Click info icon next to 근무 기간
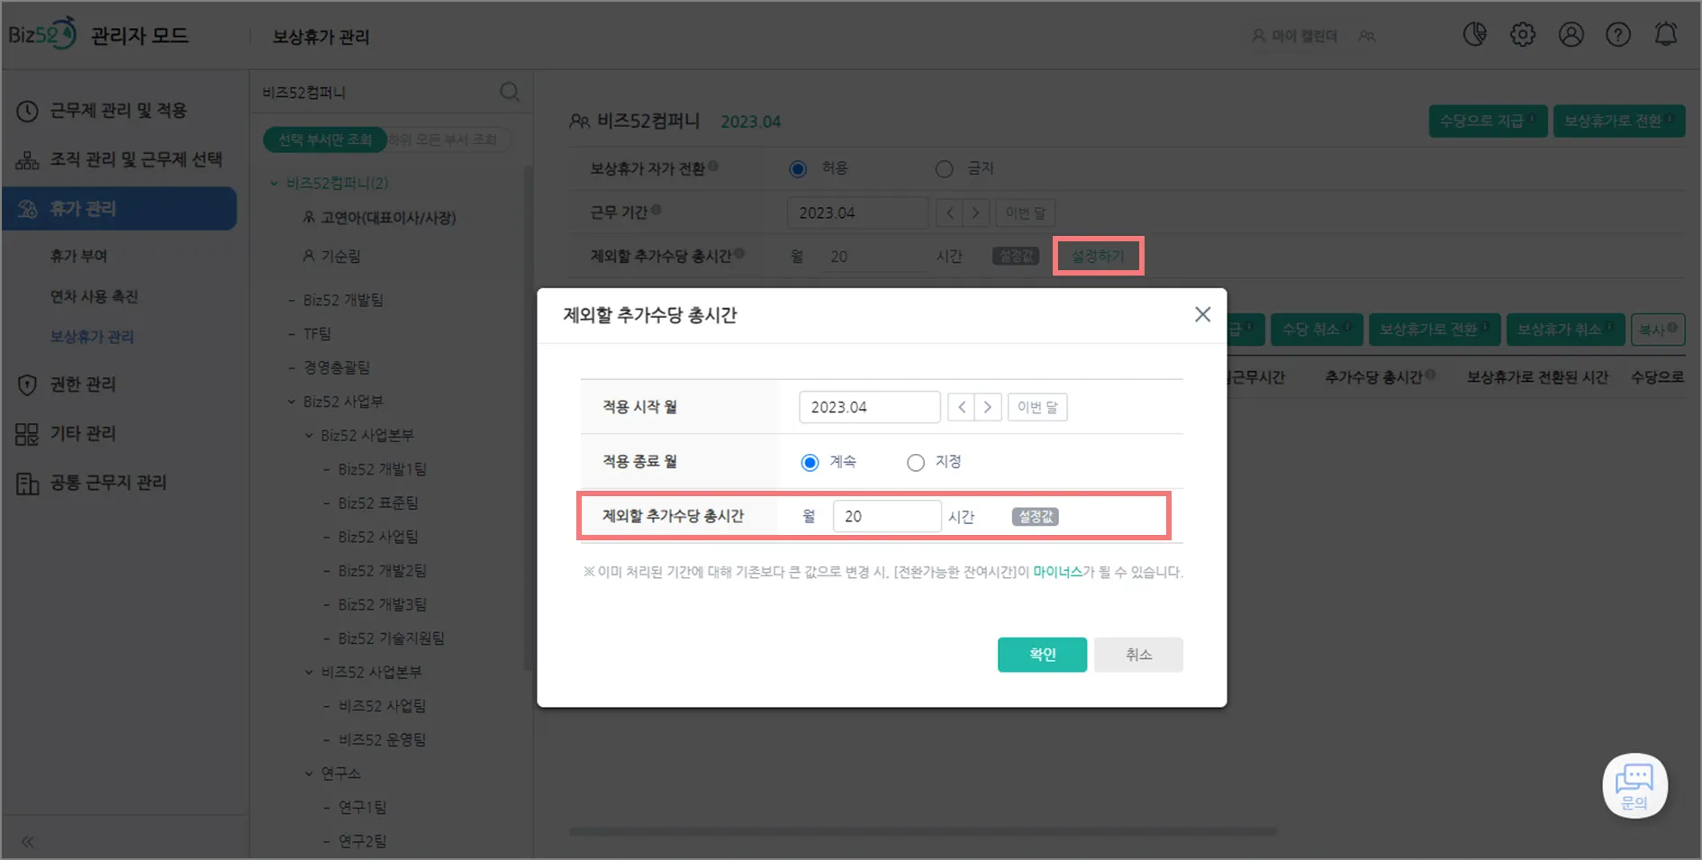Viewport: 1702px width, 860px height. point(656,210)
